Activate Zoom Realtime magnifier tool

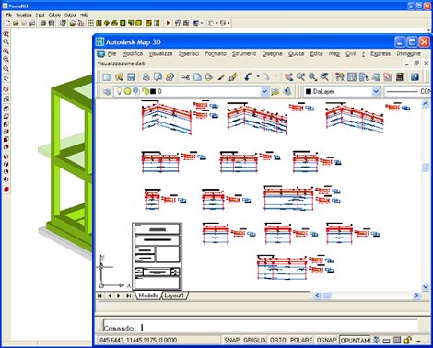tap(300, 76)
